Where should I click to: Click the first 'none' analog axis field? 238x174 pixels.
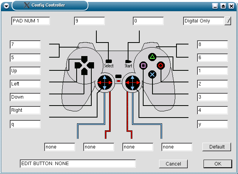pos(60,147)
